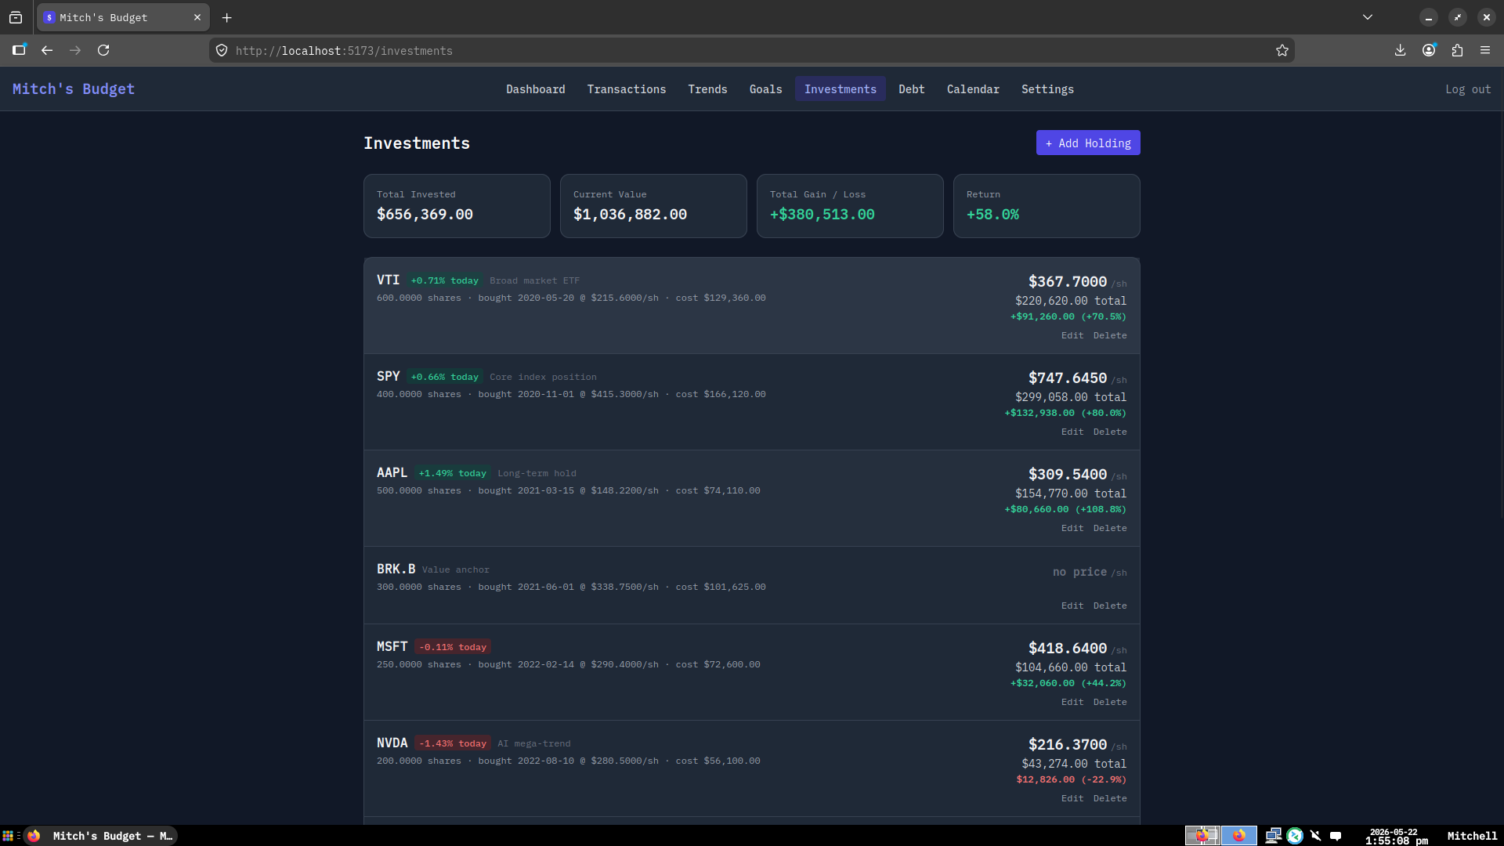Click the muted volume tray icon

point(1316,836)
